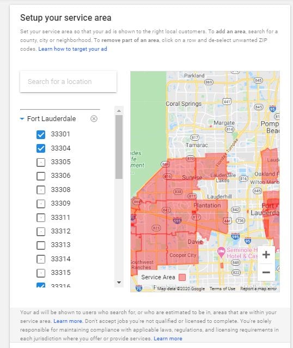Click the Service Area red legend swatch
The image size is (293, 348).
(182, 277)
